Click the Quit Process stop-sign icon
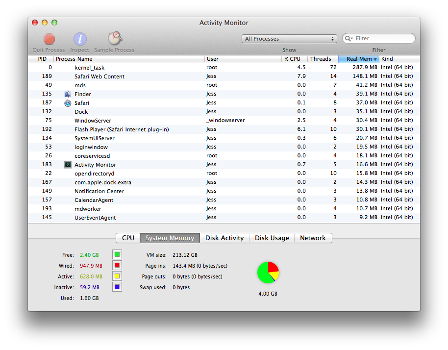Screen dimensions: 448x350 pos(49,39)
